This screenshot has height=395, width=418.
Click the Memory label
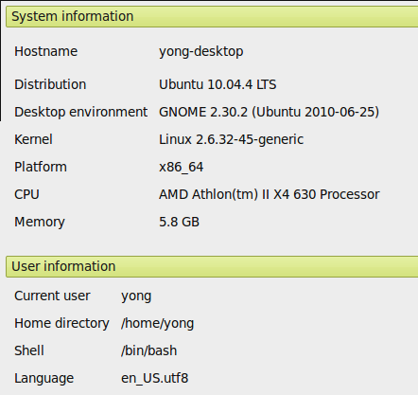[40, 223]
